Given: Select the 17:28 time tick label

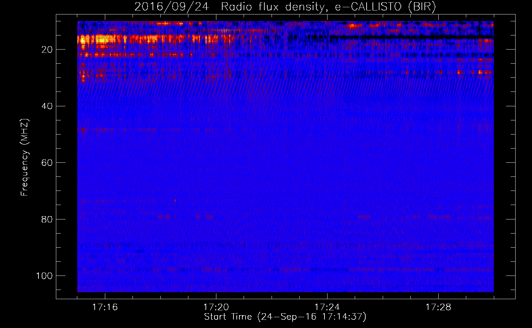Looking at the screenshot, I should [438, 307].
